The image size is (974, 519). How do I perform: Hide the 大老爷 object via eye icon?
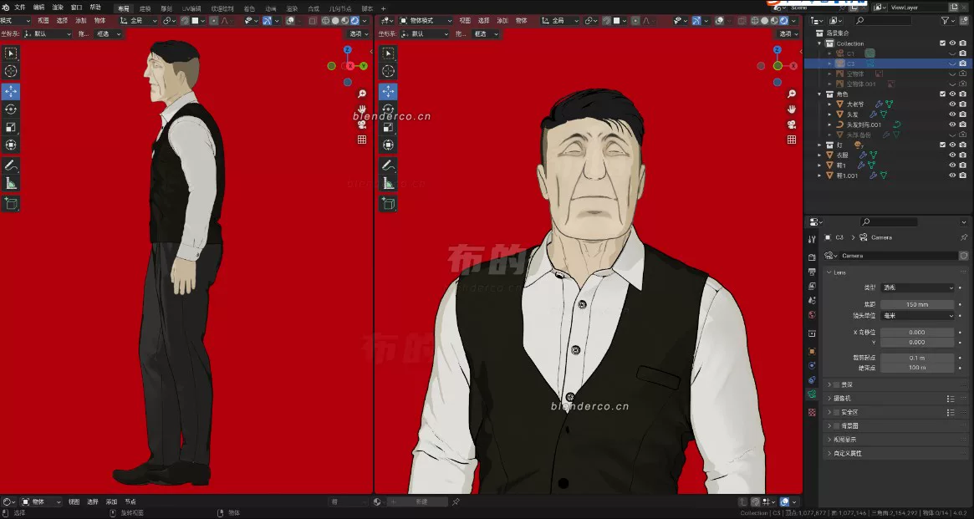pyautogui.click(x=952, y=104)
